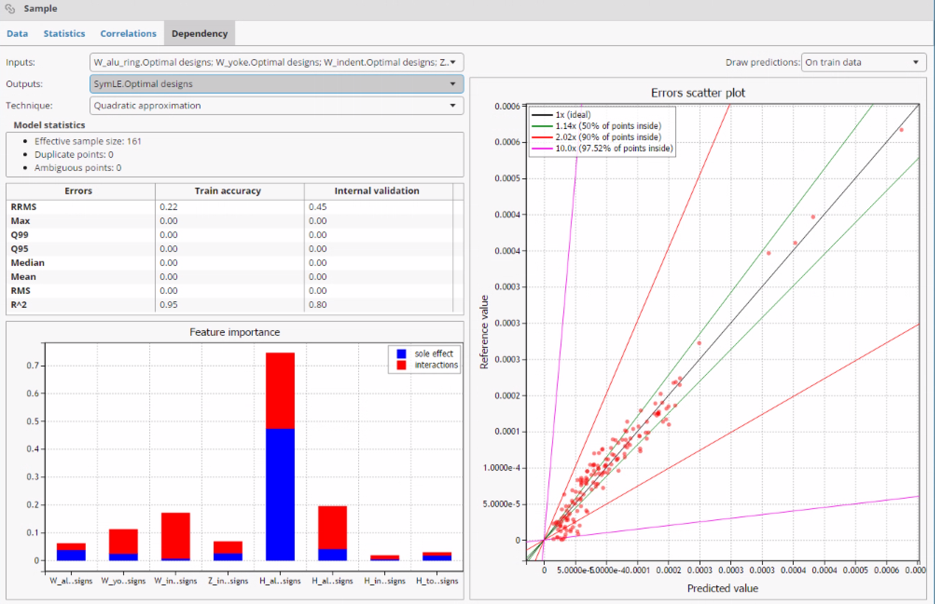This screenshot has height=604, width=935.
Task: Click blue sole effect legend swatch
Action: 401,354
